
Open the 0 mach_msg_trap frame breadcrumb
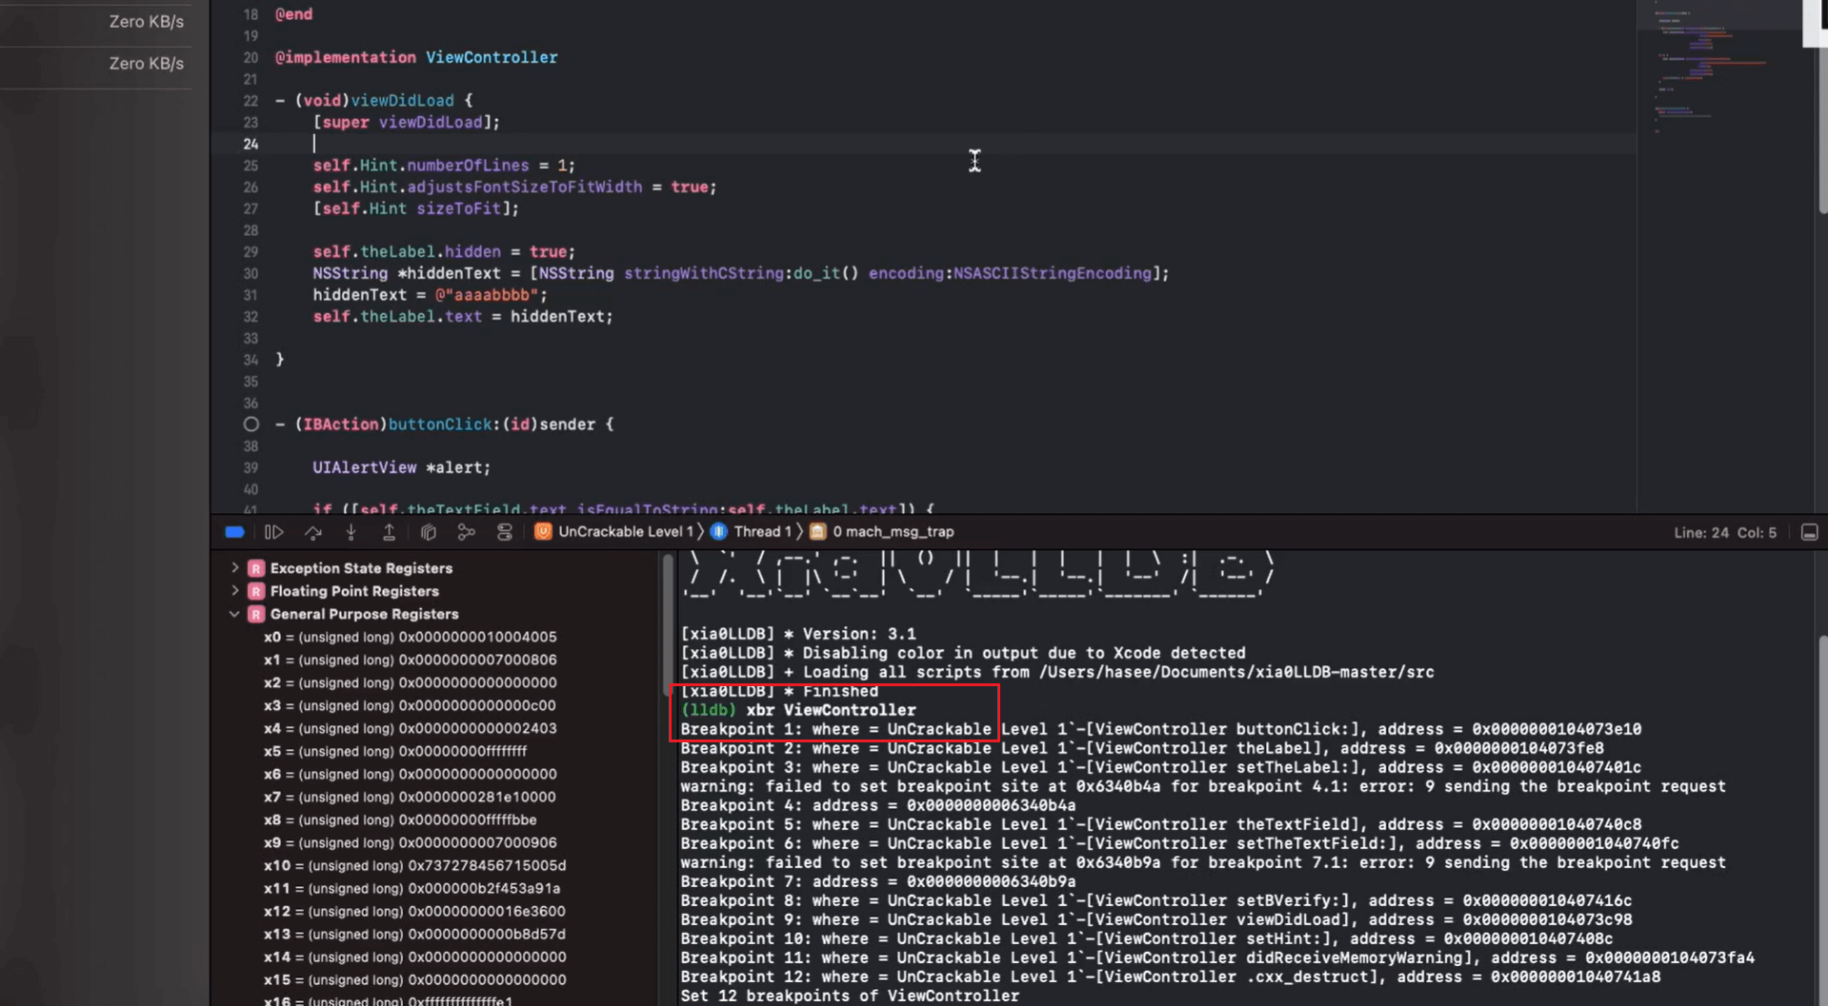[894, 532]
